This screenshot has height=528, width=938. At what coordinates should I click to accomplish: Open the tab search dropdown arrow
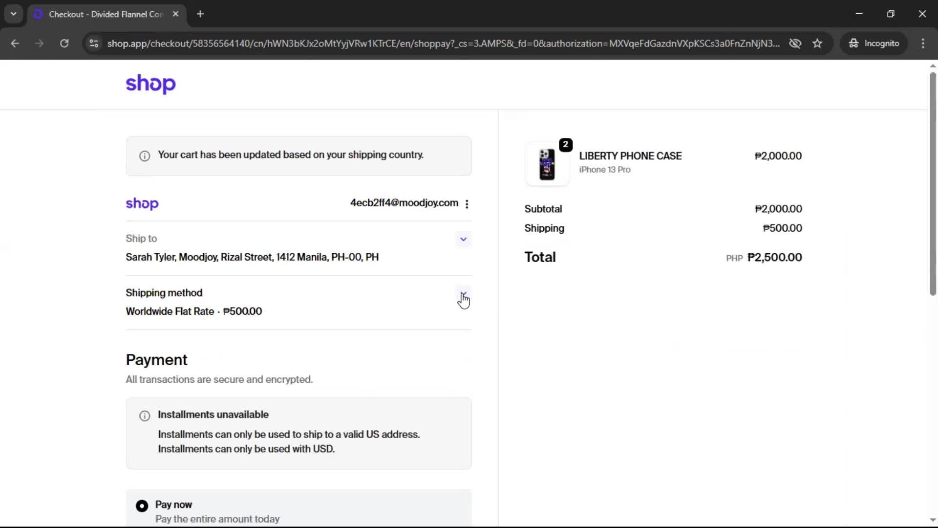[13, 14]
